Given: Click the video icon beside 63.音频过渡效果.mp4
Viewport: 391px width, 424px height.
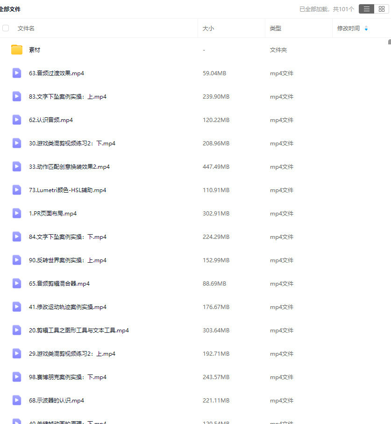Looking at the screenshot, I should click(17, 73).
